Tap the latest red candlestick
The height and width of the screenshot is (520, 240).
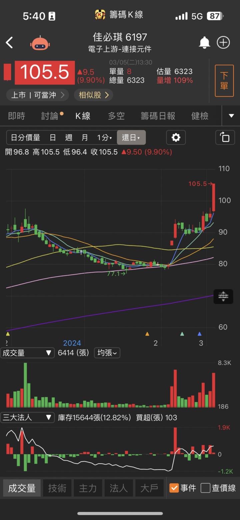pyautogui.click(x=214, y=197)
